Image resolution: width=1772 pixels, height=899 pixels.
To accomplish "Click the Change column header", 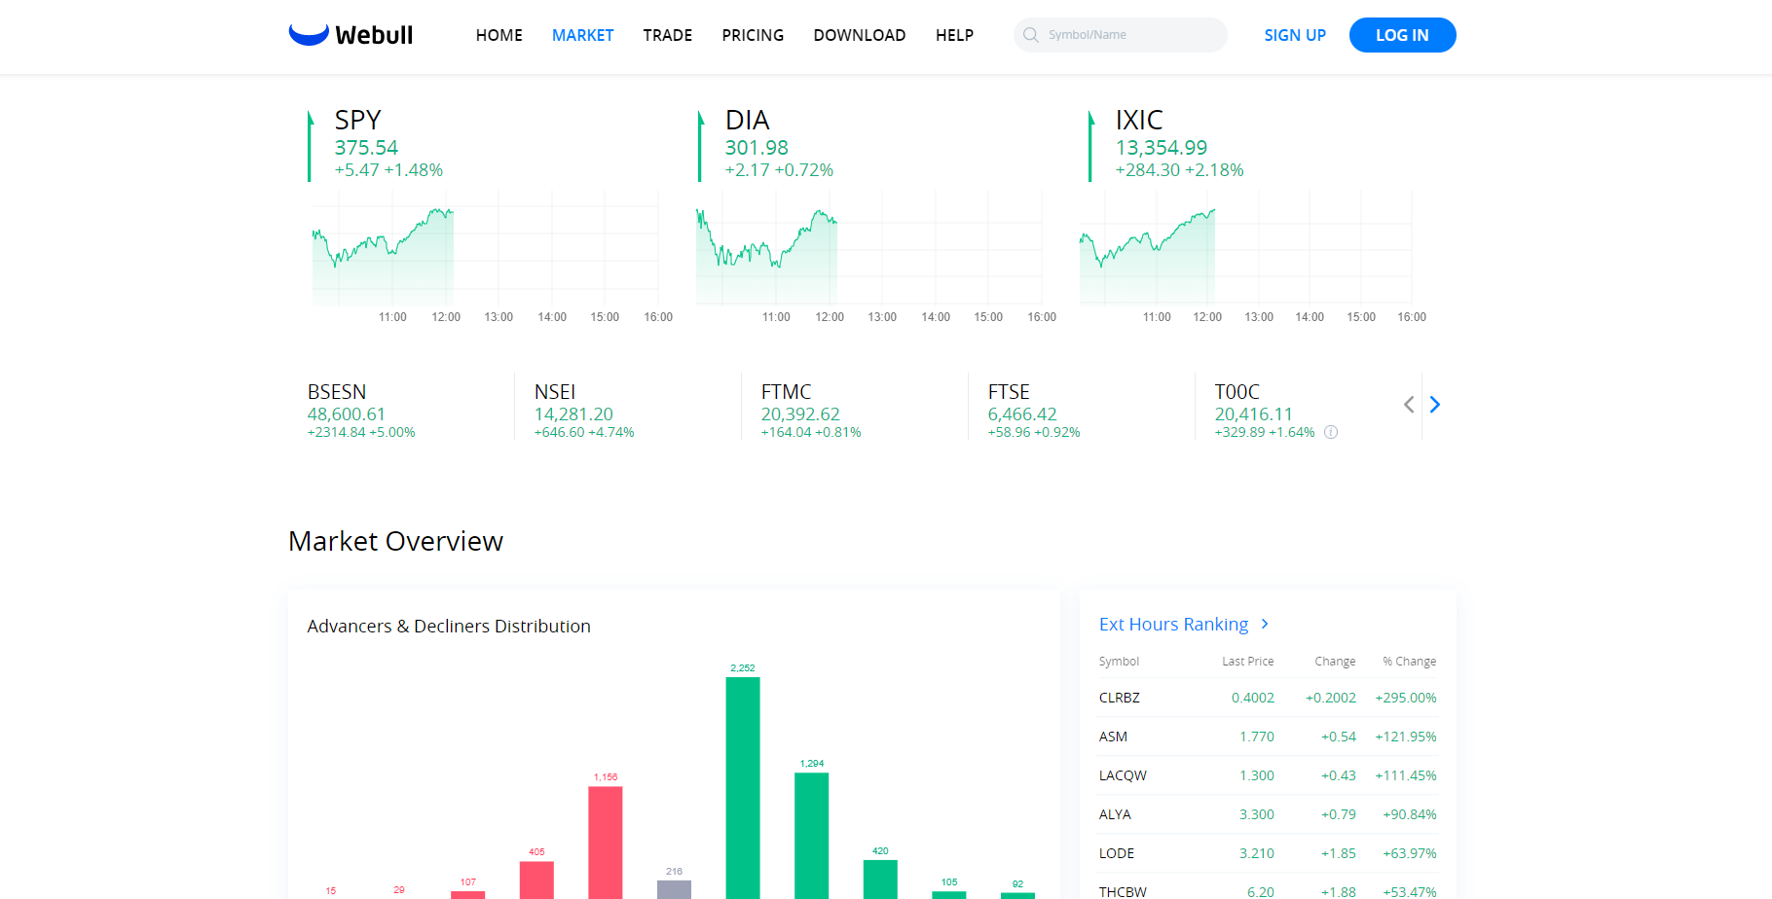I will (1335, 661).
